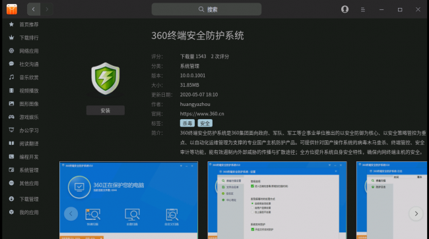Click the terminal icon for 编程开发
Screen dimensions: 429x239
pyautogui.click(x=11, y=157)
